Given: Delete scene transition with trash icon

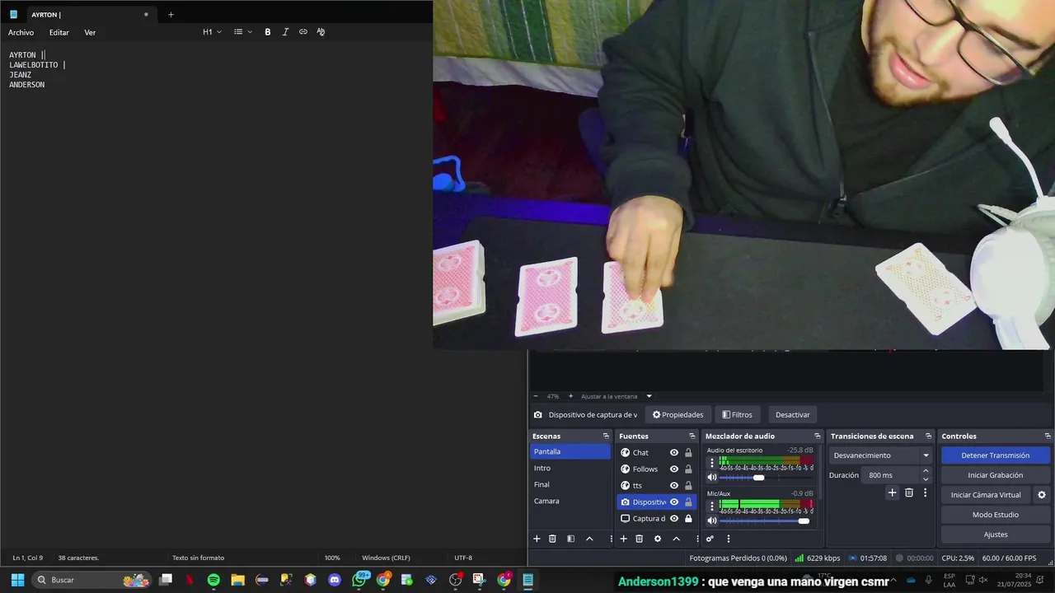Looking at the screenshot, I should coord(909,493).
